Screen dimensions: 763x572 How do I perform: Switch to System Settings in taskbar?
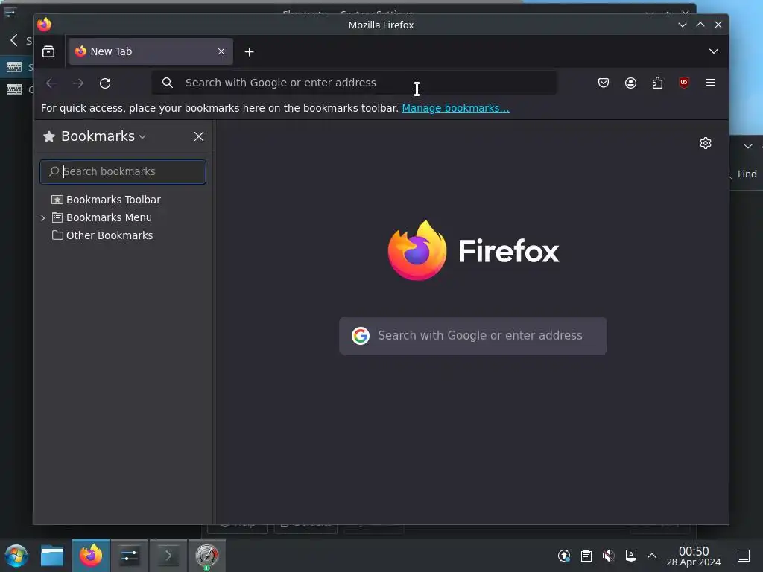[x=130, y=556]
